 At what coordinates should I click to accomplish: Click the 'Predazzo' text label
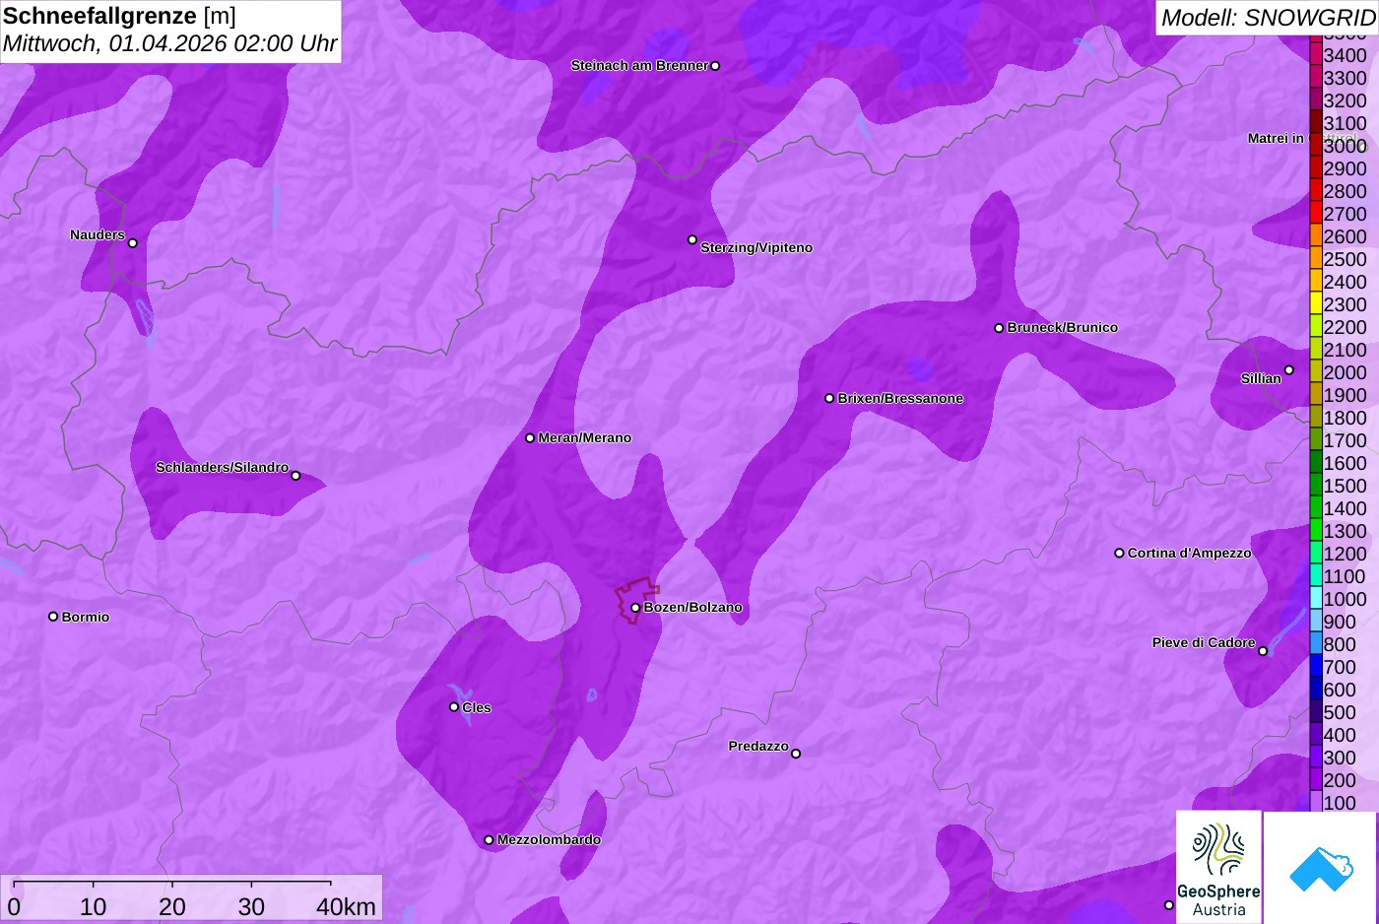(x=758, y=747)
